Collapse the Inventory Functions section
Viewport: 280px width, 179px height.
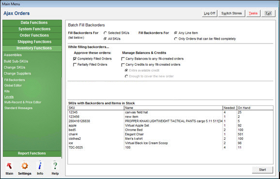[x=32, y=48]
